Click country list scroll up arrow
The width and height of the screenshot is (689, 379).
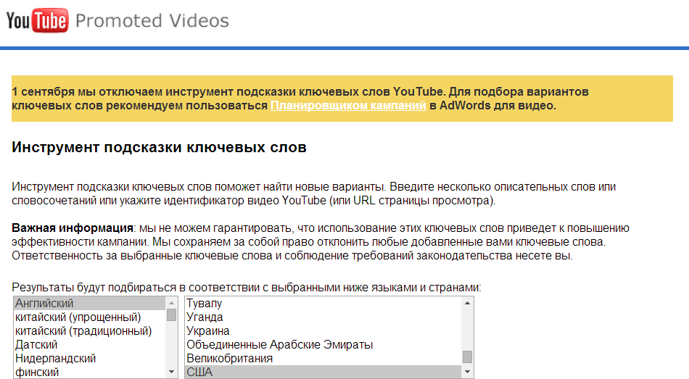tap(468, 303)
